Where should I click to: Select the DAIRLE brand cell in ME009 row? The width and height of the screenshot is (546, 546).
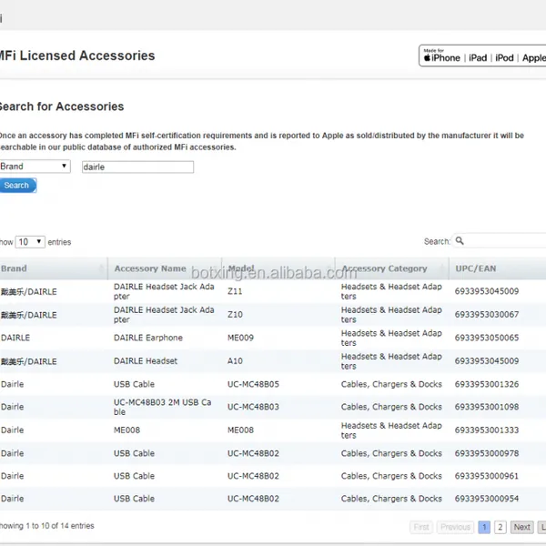15,338
